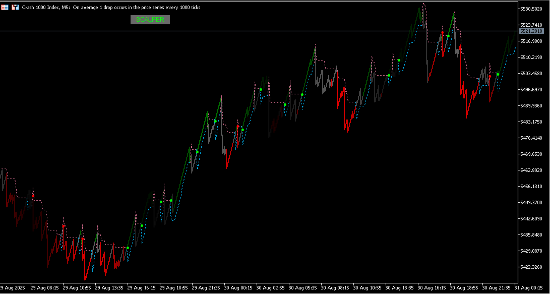The width and height of the screenshot is (550, 294).
Task: Click the 29 Aug 13:35 time label
Action: [x=109, y=287]
